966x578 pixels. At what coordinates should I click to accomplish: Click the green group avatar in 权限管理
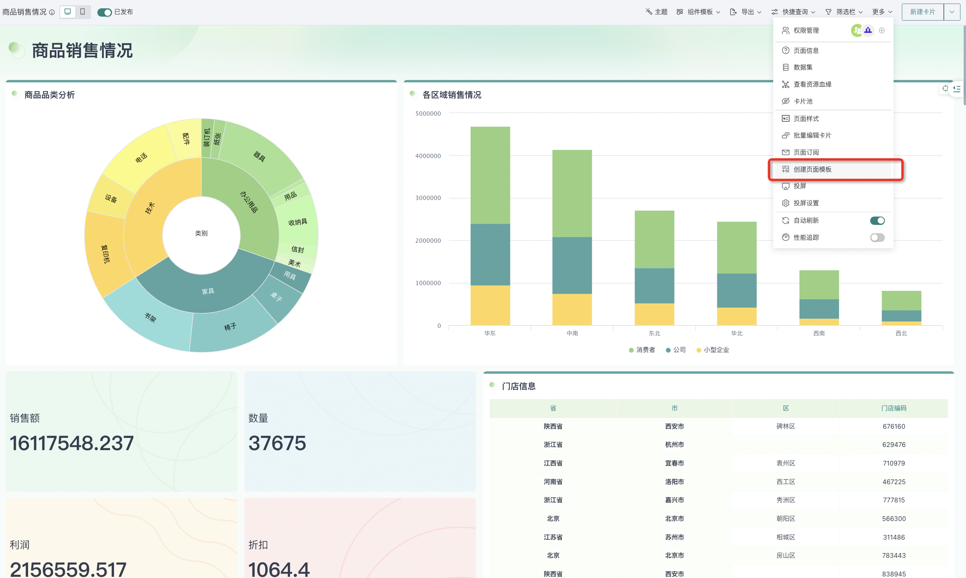coord(857,30)
